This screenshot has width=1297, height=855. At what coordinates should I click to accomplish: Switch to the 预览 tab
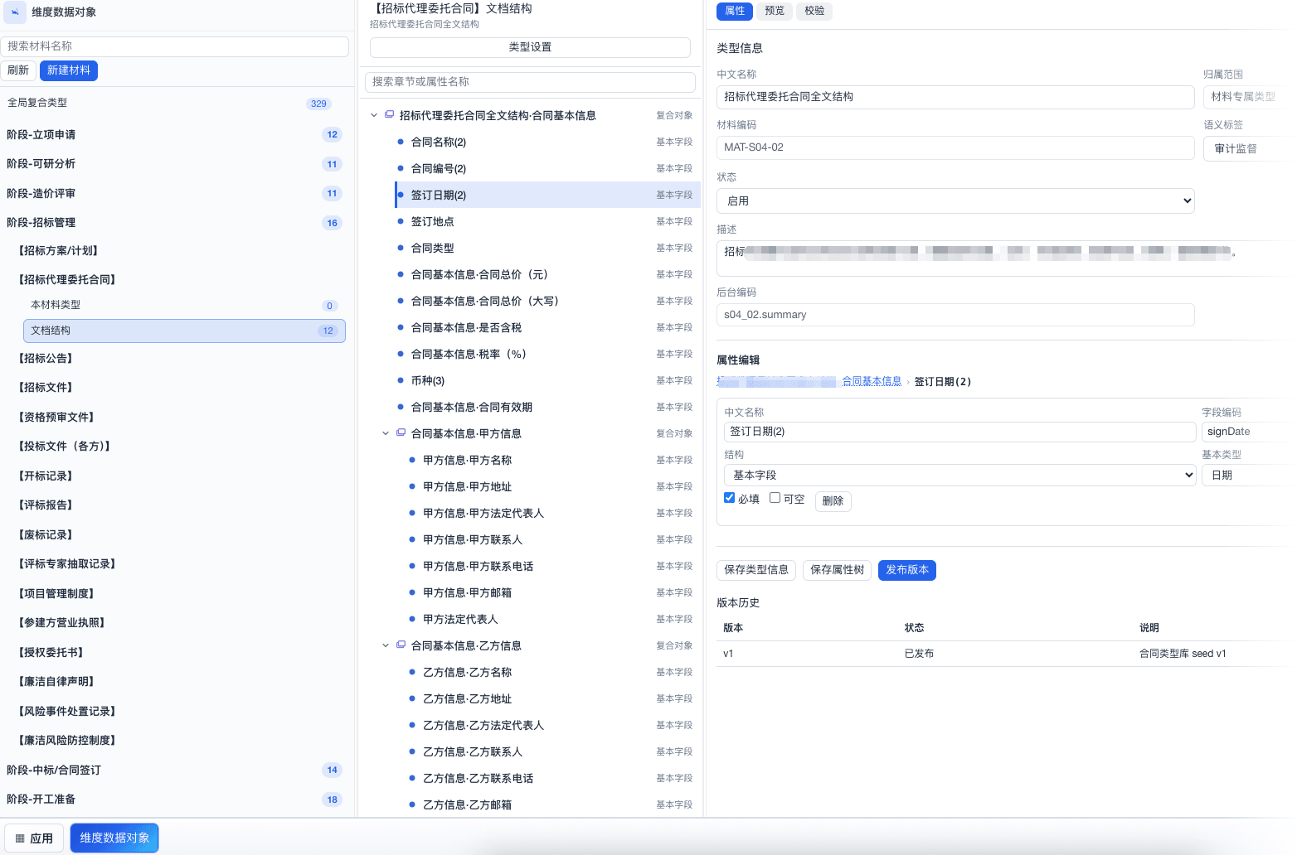coord(775,11)
